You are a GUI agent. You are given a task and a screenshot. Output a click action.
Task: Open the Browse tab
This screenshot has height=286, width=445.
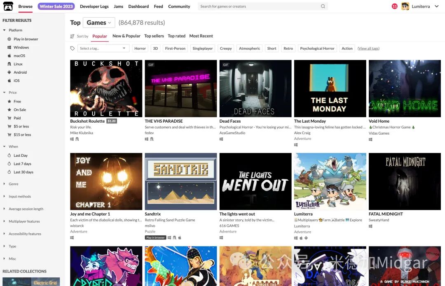point(25,6)
